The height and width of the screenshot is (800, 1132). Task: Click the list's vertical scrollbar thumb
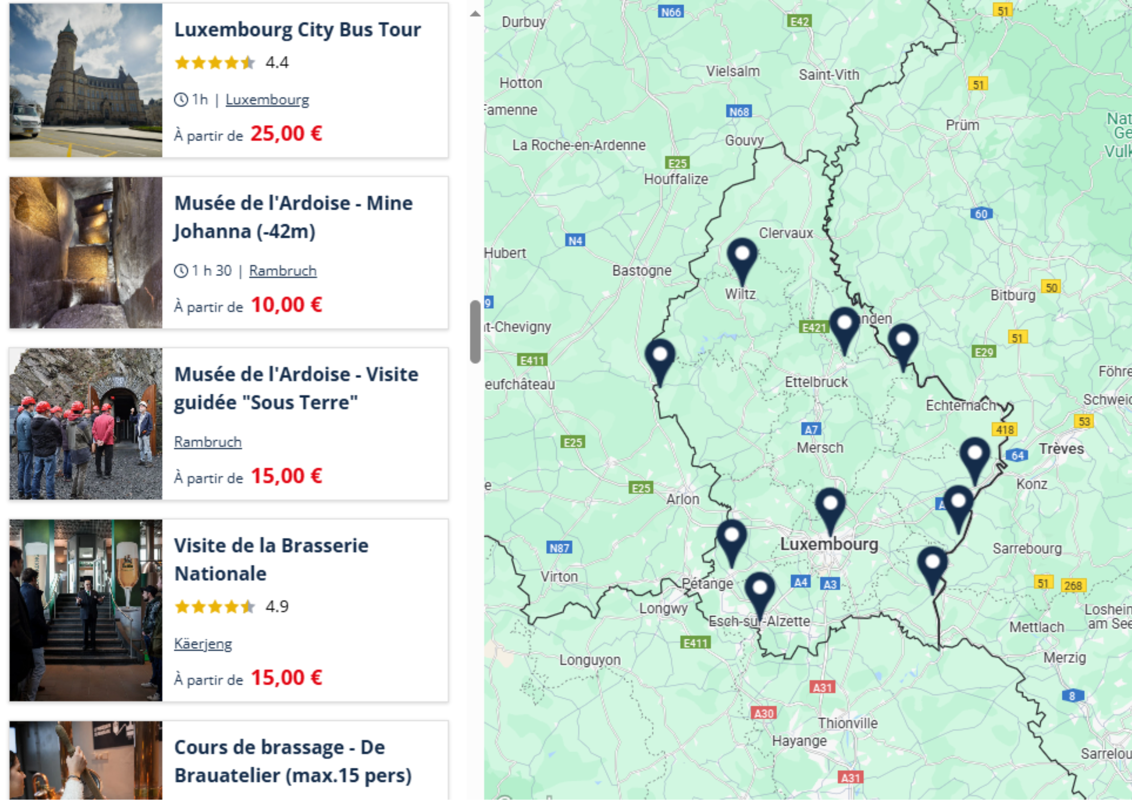click(474, 331)
